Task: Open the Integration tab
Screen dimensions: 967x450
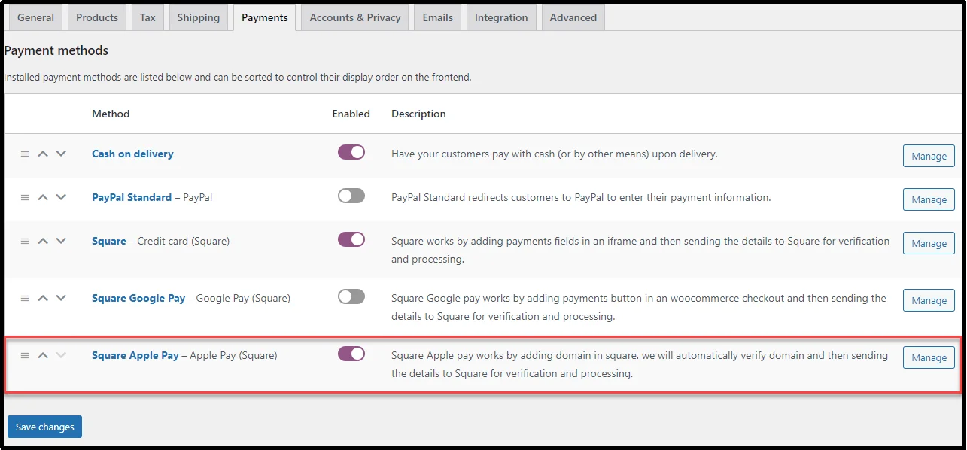Action: point(501,17)
